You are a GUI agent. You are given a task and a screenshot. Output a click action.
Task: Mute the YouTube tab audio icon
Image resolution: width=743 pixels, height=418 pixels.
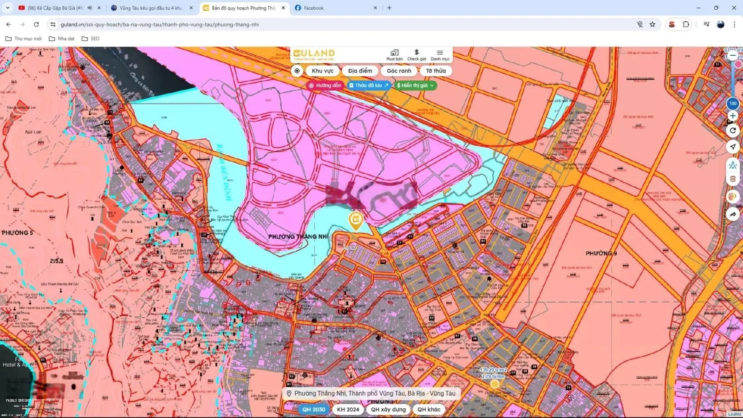[x=90, y=8]
